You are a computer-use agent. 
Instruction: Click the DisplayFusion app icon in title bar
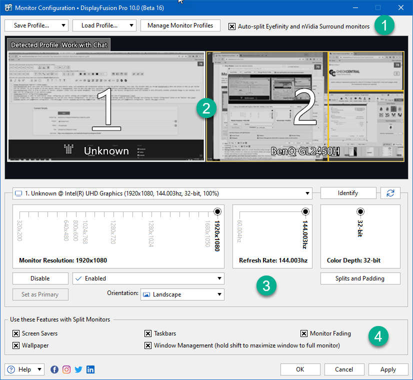point(8,7)
